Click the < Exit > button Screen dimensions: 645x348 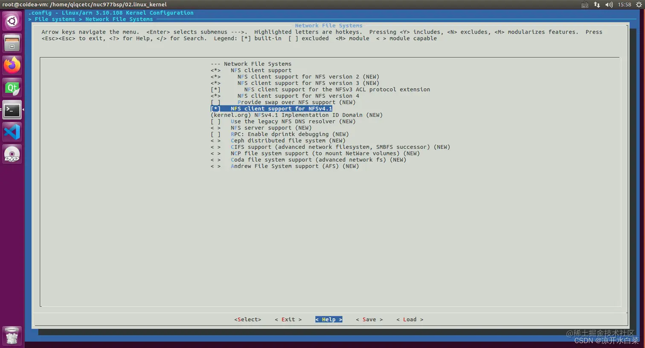(288, 319)
